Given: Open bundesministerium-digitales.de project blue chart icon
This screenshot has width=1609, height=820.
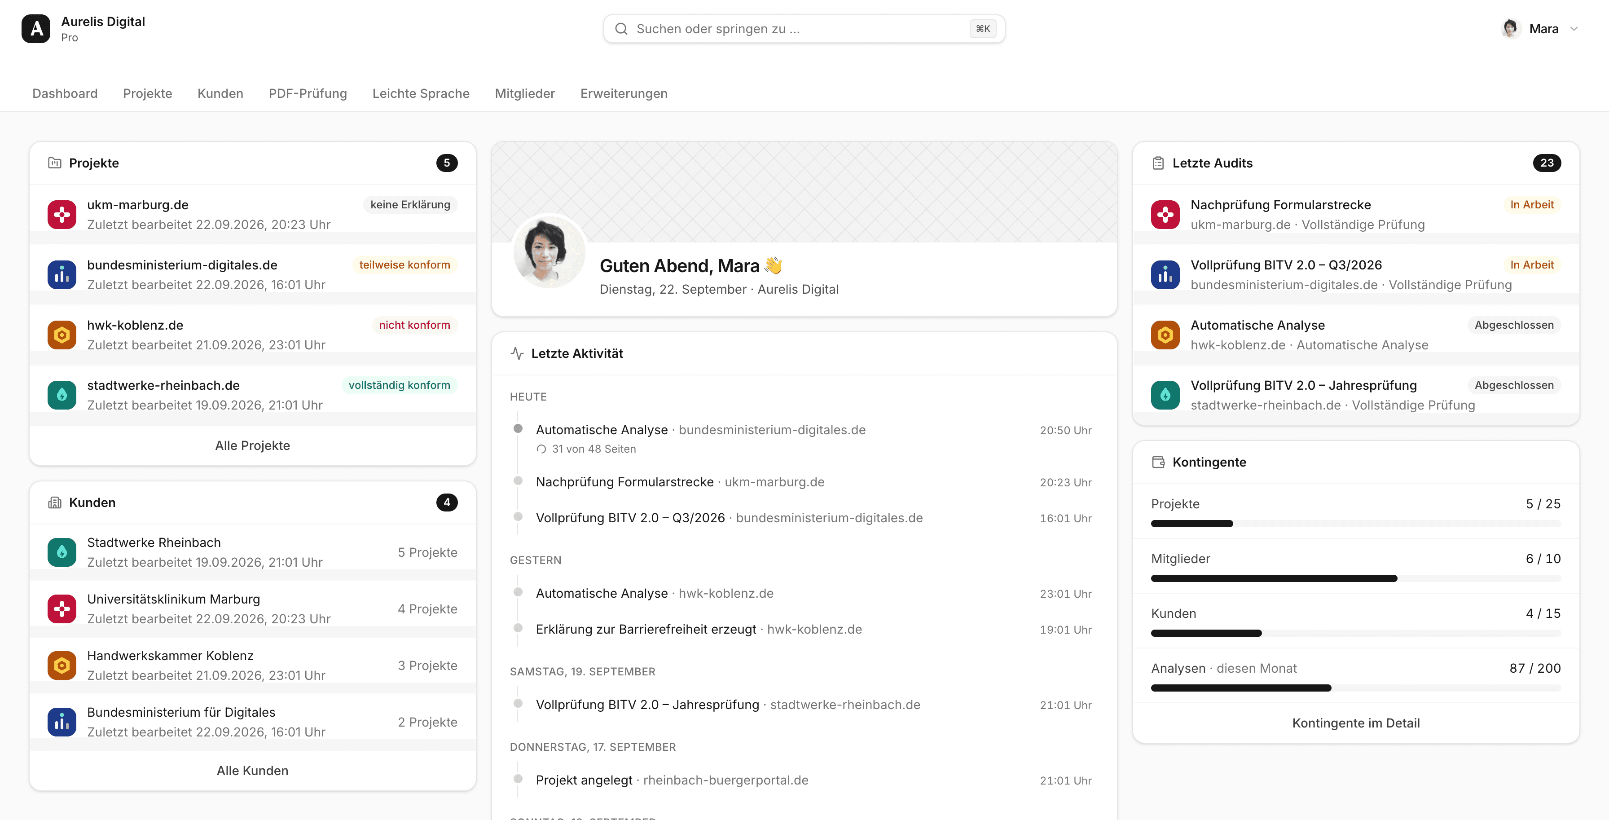Looking at the screenshot, I should (x=62, y=274).
